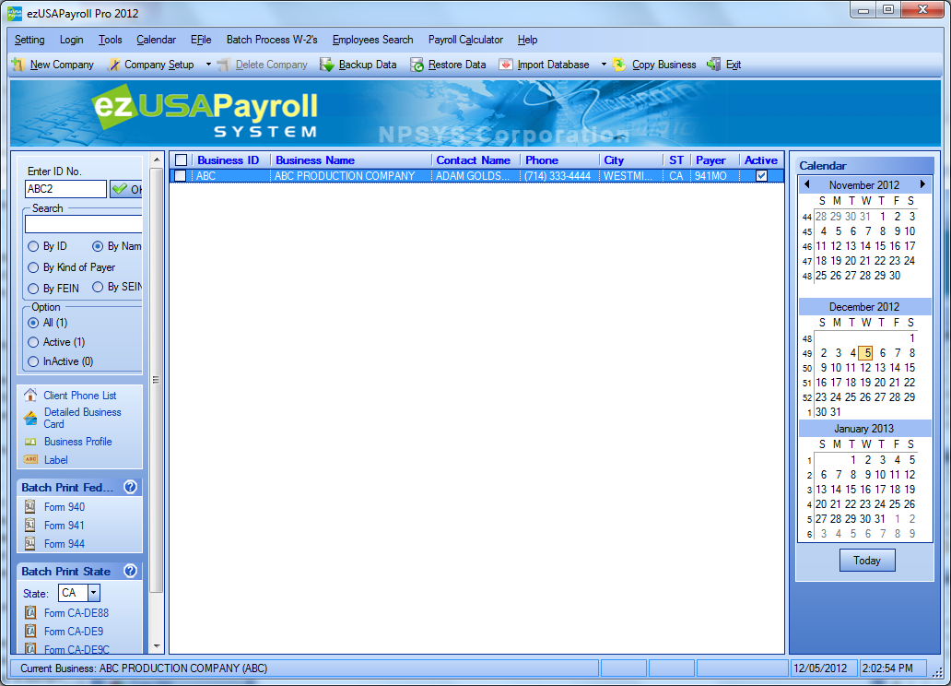
Task: Open the Import Database dropdown arrow
Action: click(604, 65)
